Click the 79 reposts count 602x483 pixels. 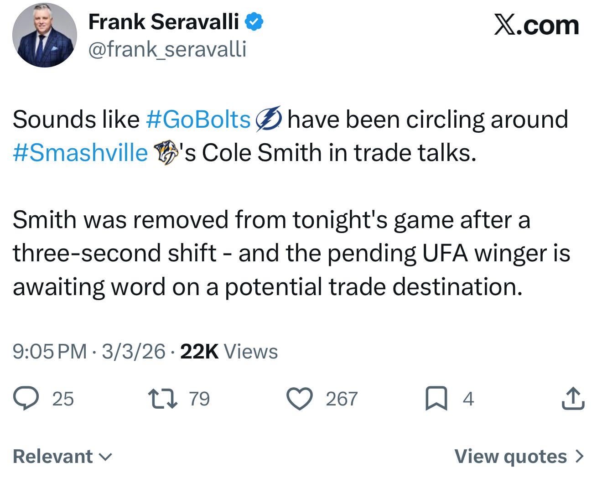tap(199, 399)
